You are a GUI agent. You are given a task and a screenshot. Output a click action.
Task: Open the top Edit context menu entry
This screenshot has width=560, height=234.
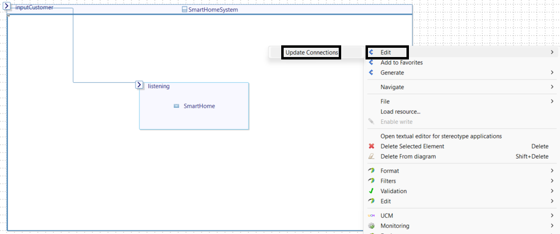462,52
